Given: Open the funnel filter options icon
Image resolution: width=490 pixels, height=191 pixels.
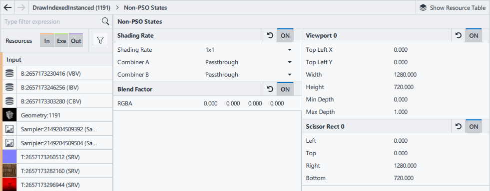Looking at the screenshot, I should pos(100,40).
